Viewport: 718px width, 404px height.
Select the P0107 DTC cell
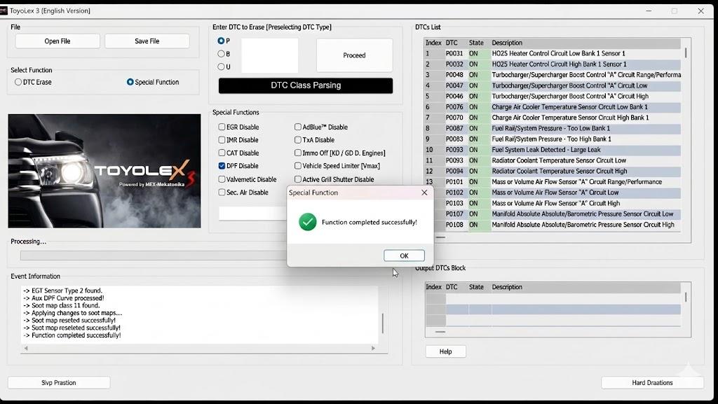[454, 214]
